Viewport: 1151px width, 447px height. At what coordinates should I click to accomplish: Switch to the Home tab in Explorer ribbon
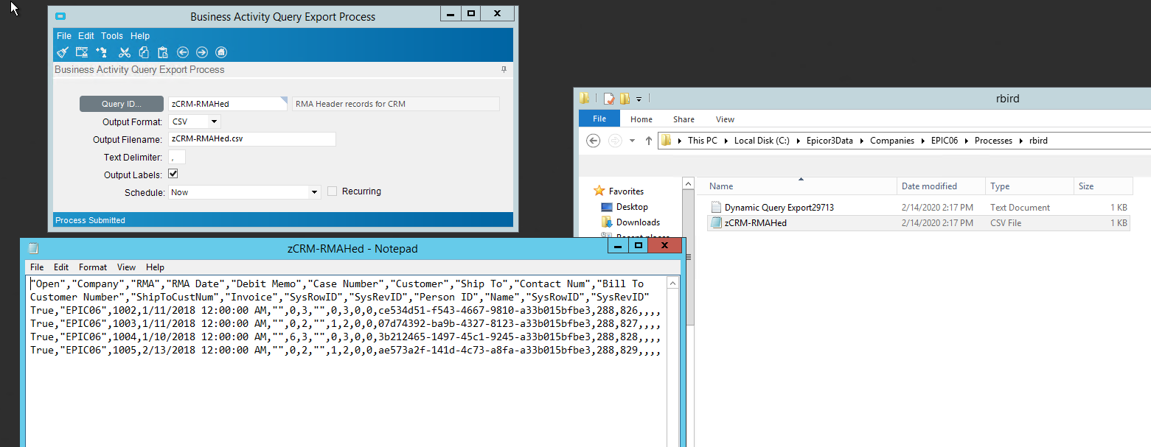(641, 119)
